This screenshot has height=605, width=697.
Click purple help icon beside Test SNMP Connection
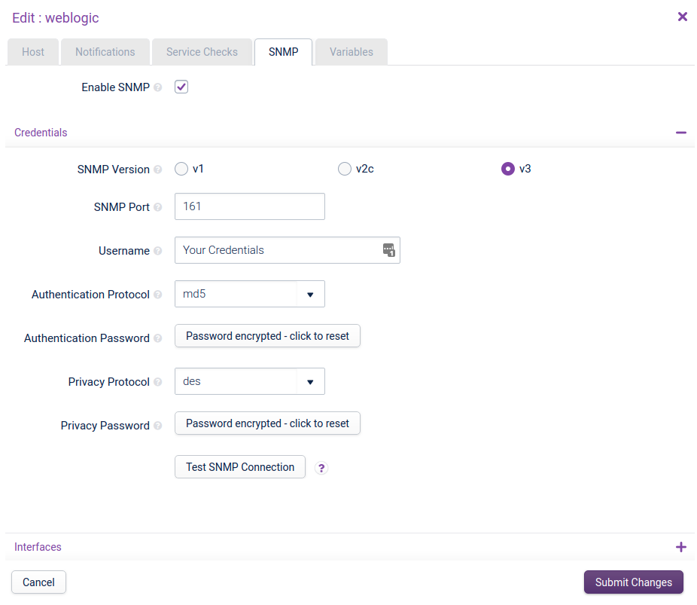[321, 468]
